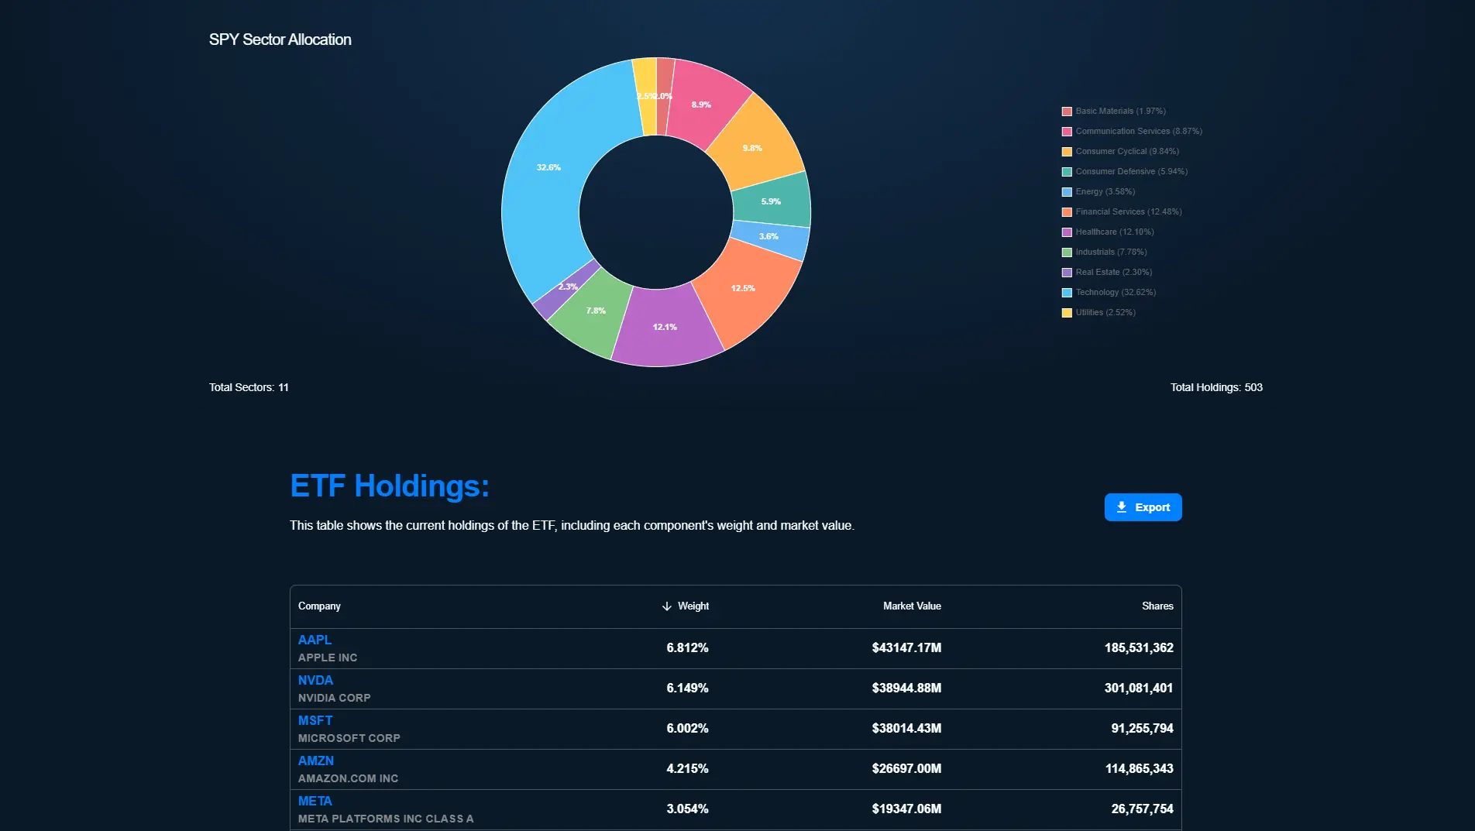The image size is (1475, 831).
Task: Select the 6.002% weight cell for MSFT
Action: 687,729
